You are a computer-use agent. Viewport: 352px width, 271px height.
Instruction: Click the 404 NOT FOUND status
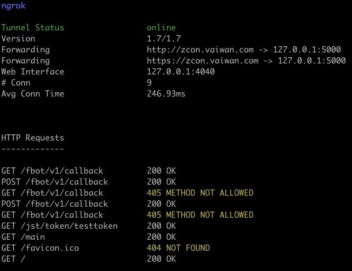coord(178,248)
